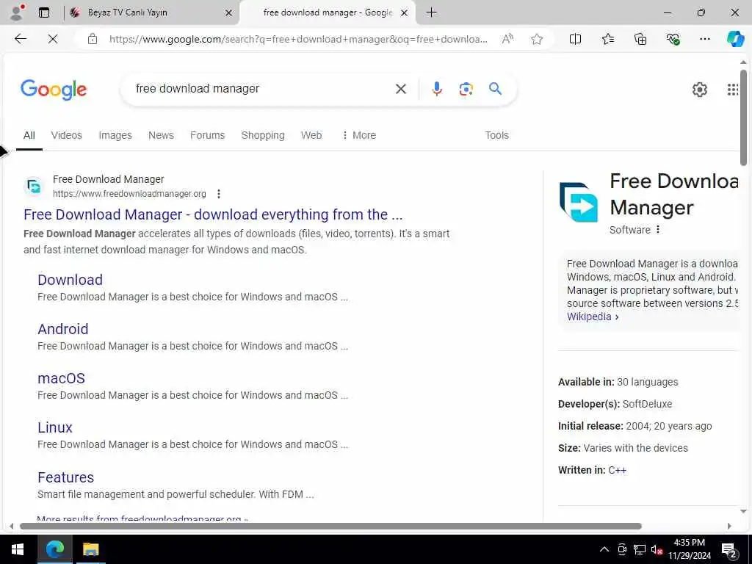Image resolution: width=752 pixels, height=564 pixels.
Task: Open the notification center icon
Action: coord(729,549)
